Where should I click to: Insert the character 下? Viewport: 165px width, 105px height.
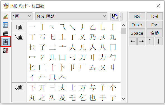[x=32, y=88]
